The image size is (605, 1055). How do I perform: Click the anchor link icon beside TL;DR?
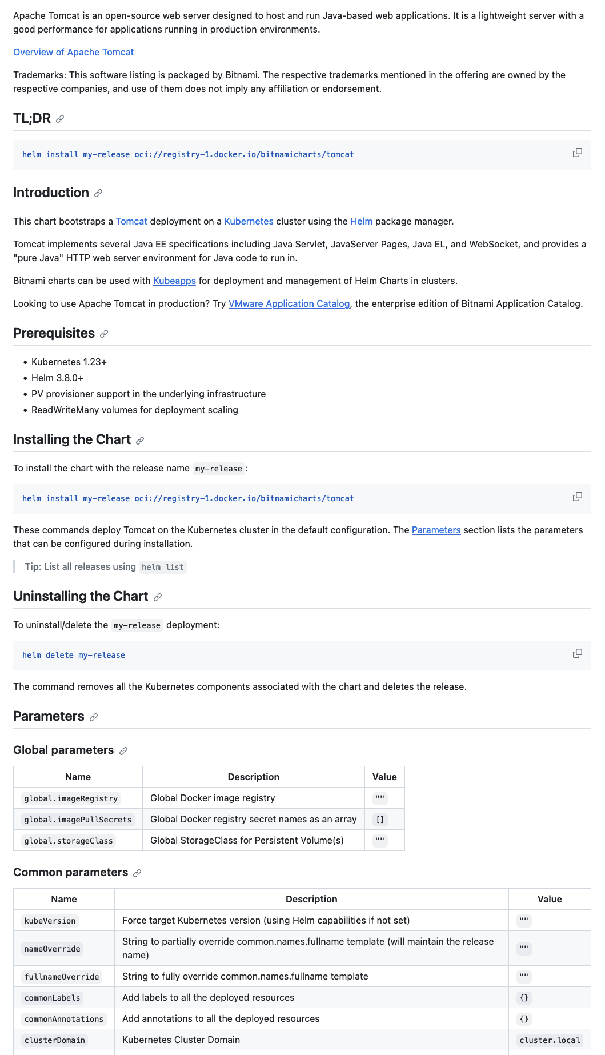(59, 119)
